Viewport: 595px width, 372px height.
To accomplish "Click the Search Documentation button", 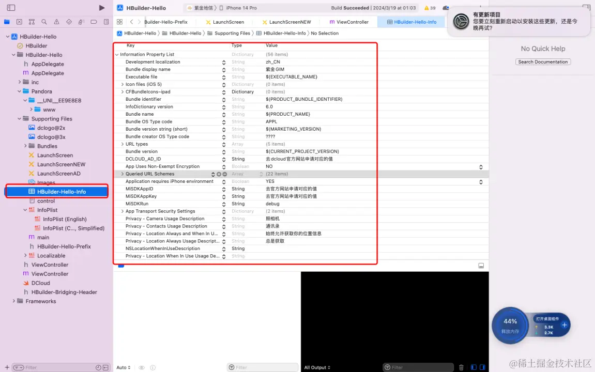I will click(x=543, y=62).
